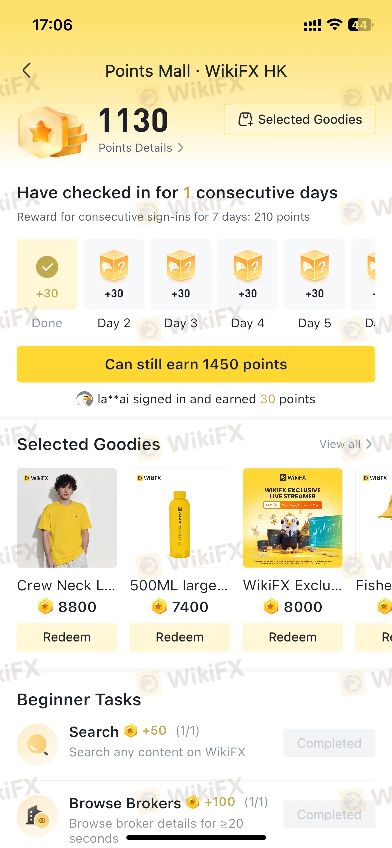This screenshot has height=848, width=392.
Task: Tap the Browse Brokers building icon
Action: 38,816
